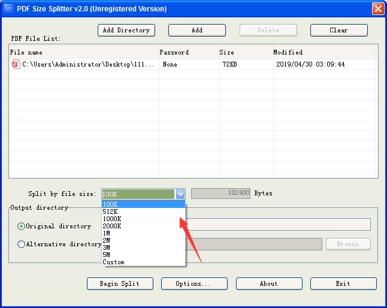Click the Add button

197,30
